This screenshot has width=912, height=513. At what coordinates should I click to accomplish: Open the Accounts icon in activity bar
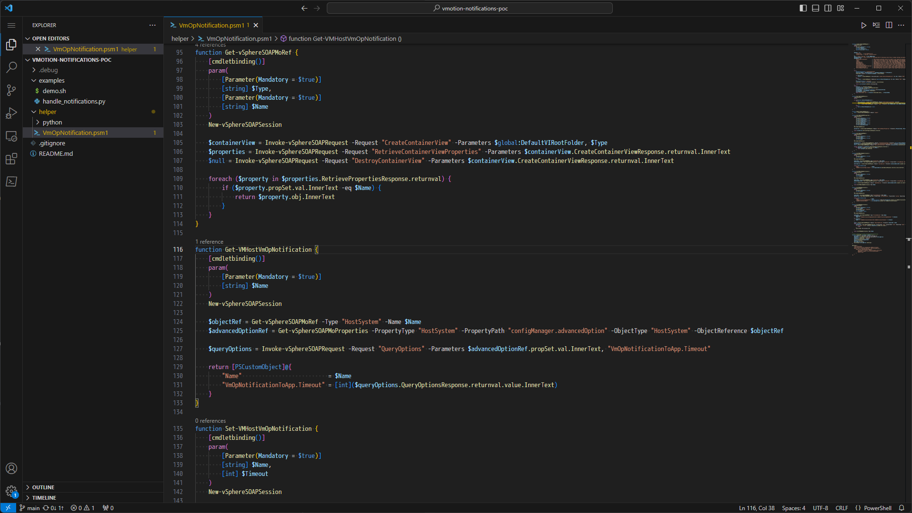tap(11, 468)
